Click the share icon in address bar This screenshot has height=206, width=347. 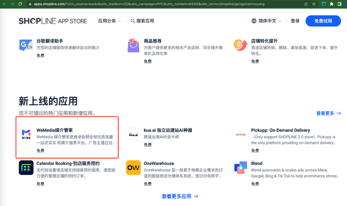306,4
